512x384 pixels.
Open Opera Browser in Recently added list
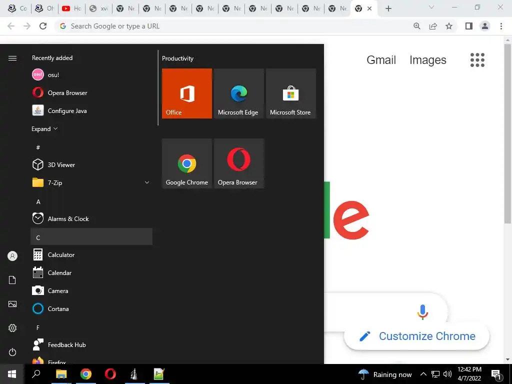click(x=91, y=92)
